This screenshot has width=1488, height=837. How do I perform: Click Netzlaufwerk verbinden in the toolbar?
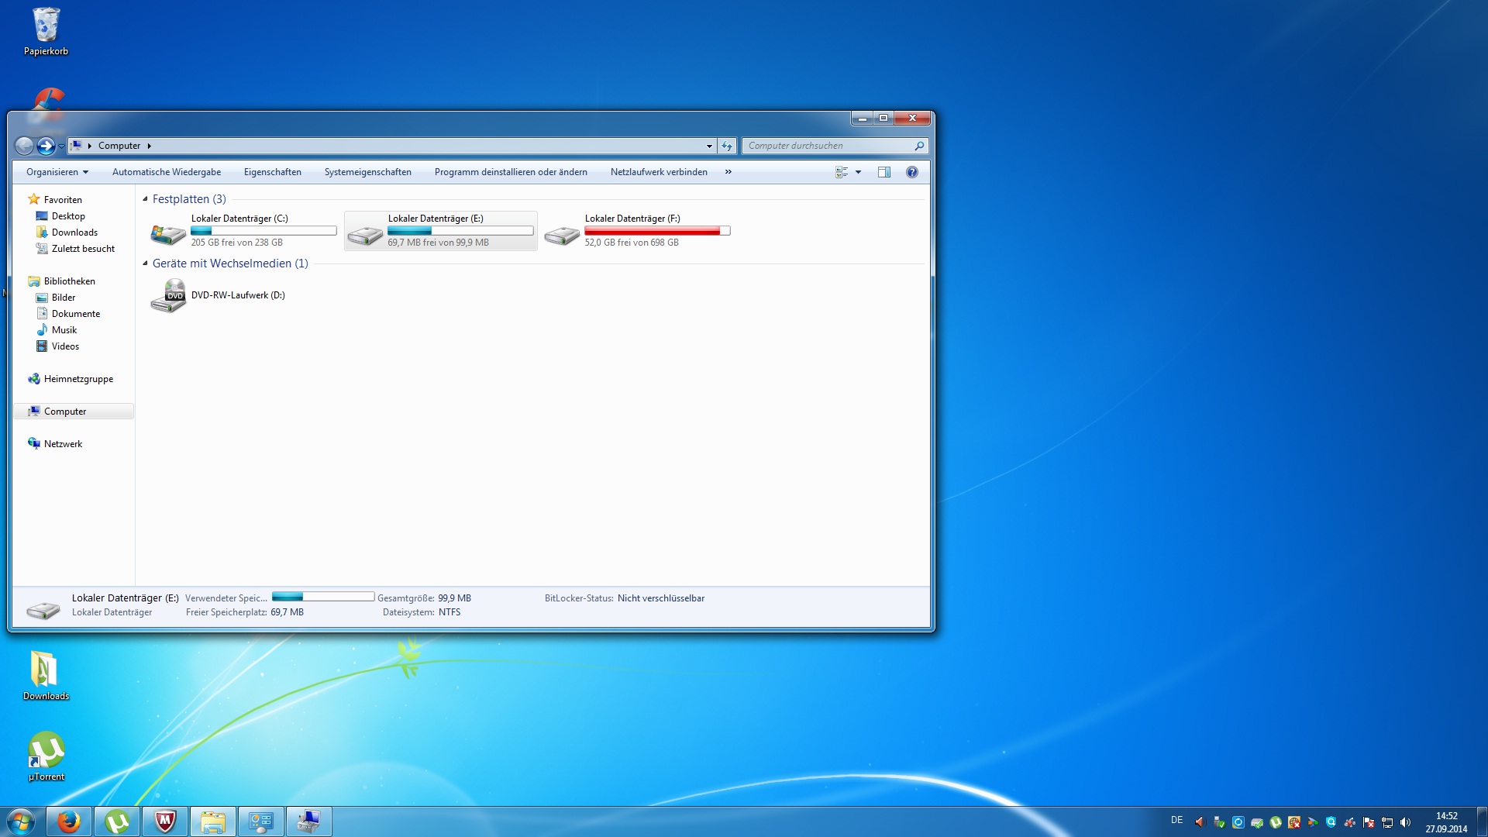(659, 172)
